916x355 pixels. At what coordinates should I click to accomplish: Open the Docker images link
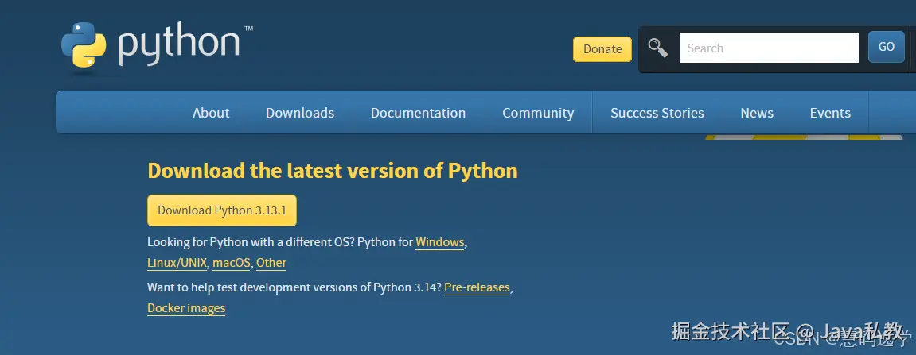click(x=186, y=308)
